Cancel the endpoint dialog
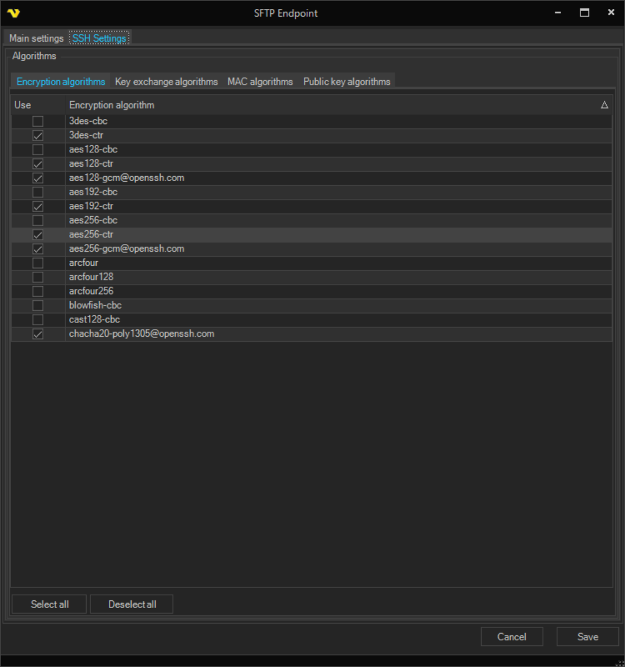Screen dimensions: 625x667 pyautogui.click(x=511, y=637)
